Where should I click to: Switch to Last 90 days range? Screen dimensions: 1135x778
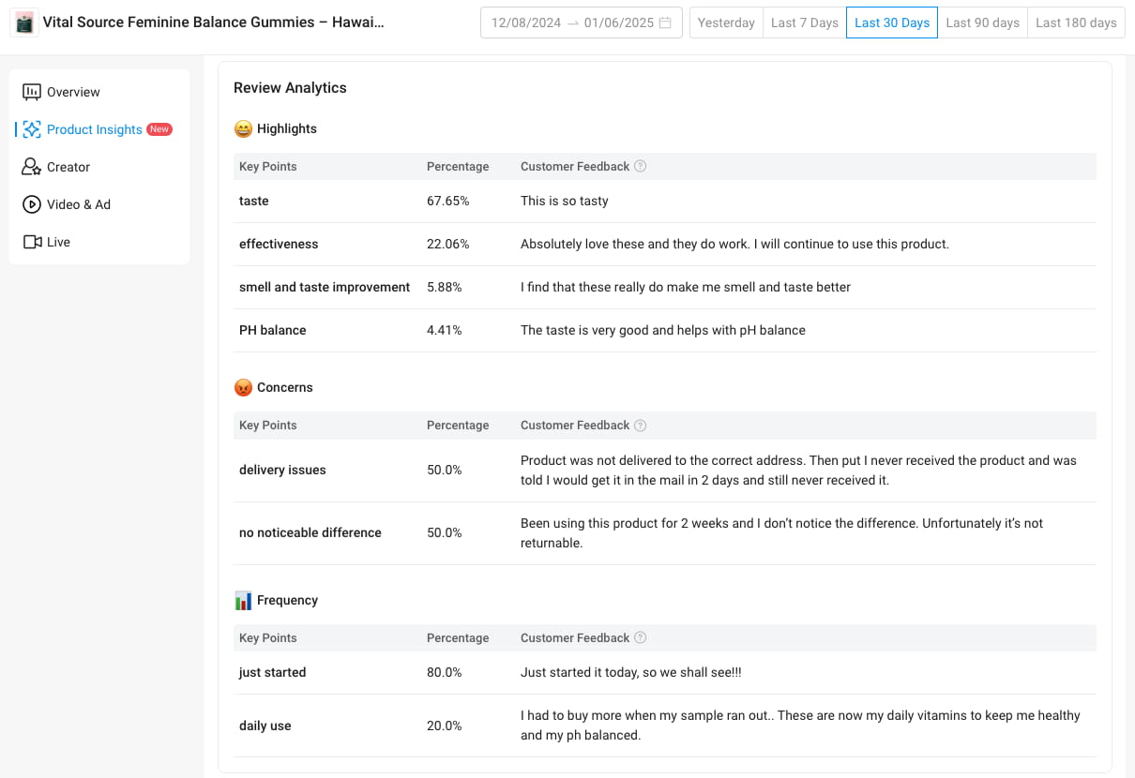tap(982, 22)
